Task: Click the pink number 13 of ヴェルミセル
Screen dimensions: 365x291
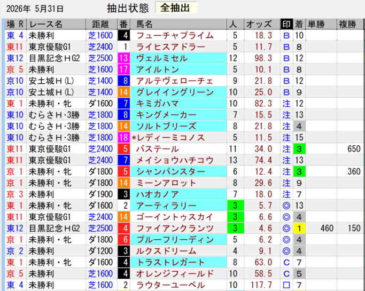Action: (123, 58)
